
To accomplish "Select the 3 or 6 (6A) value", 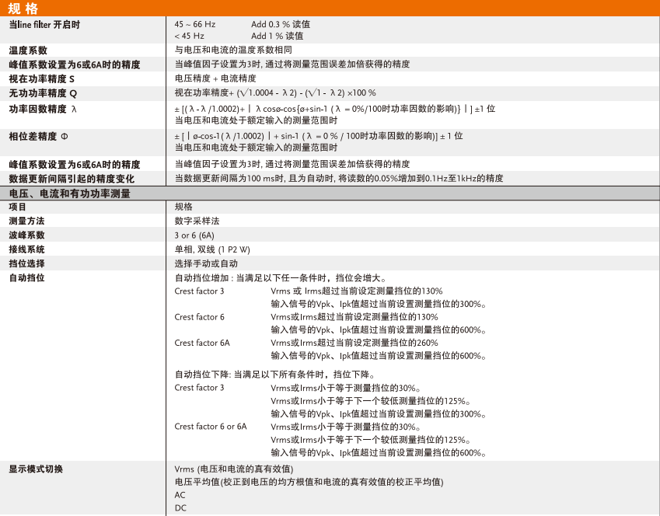I will 194,235.
